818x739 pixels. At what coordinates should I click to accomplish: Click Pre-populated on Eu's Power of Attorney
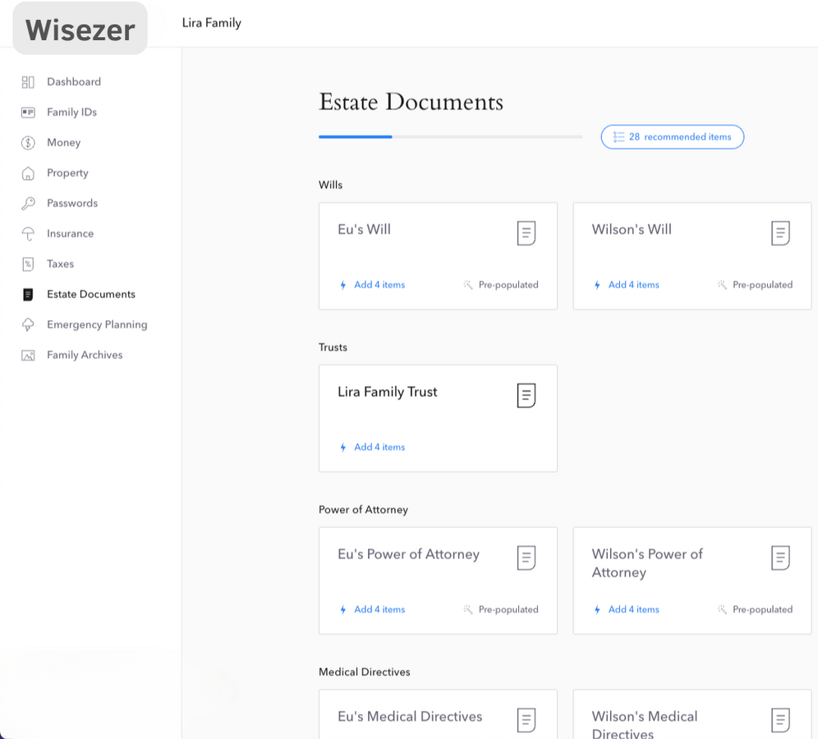508,609
